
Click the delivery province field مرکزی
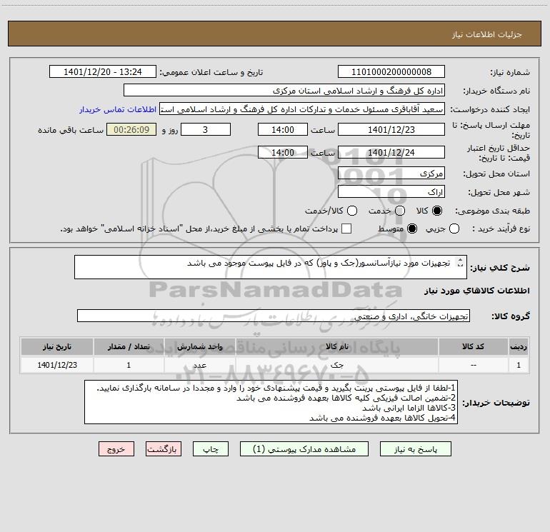click(391, 173)
